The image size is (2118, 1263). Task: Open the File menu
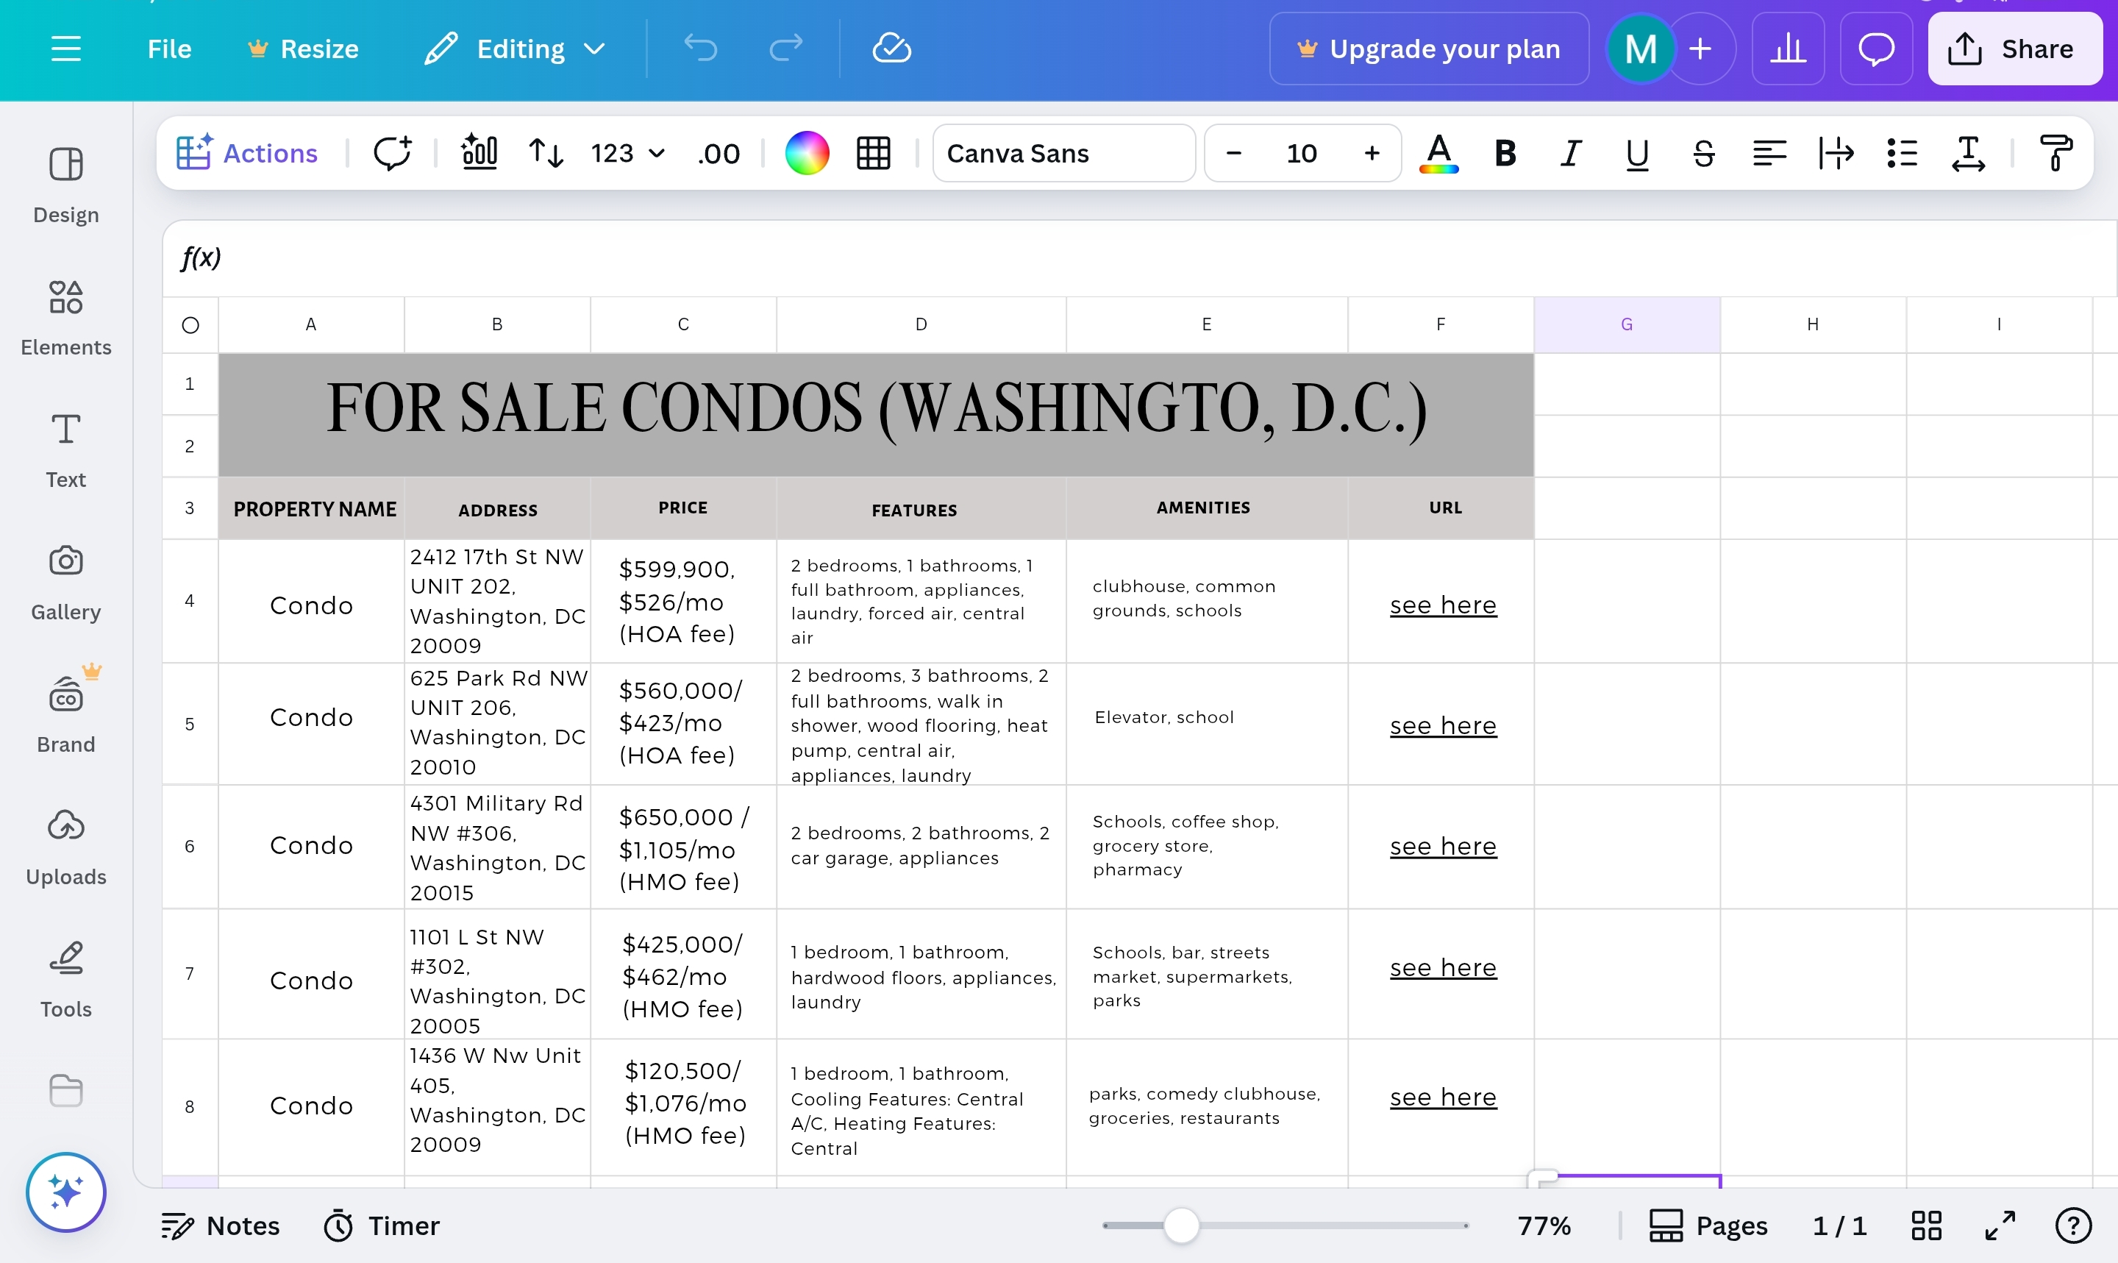click(169, 49)
